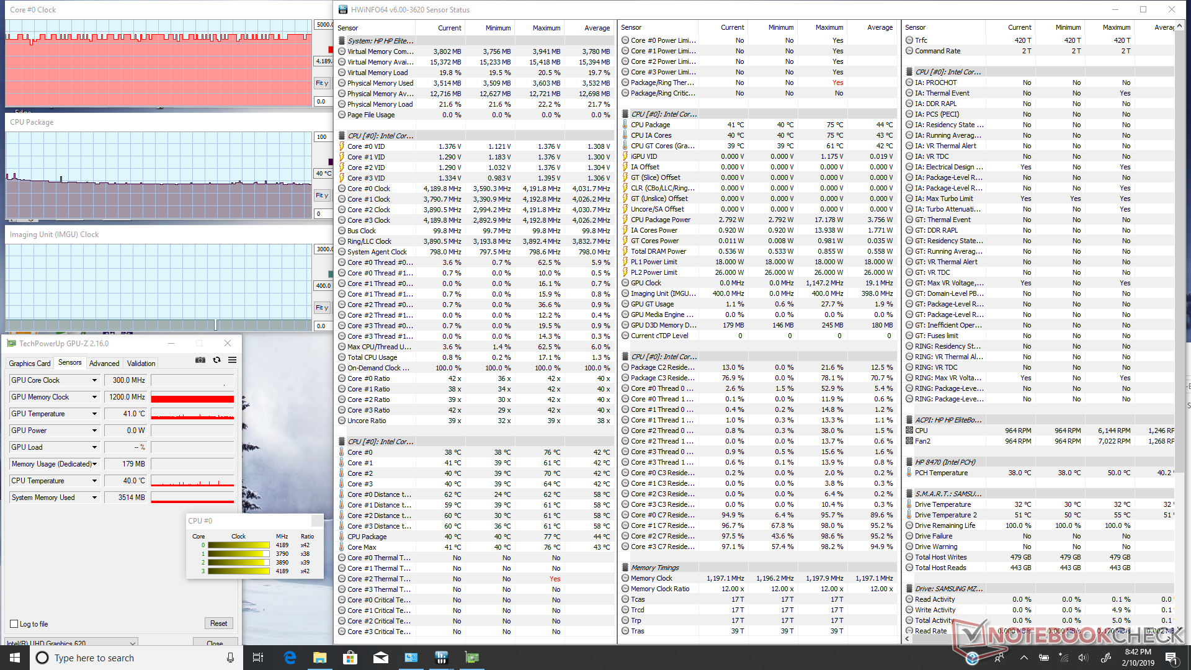Click the GPU-Z refresh icon

216,360
